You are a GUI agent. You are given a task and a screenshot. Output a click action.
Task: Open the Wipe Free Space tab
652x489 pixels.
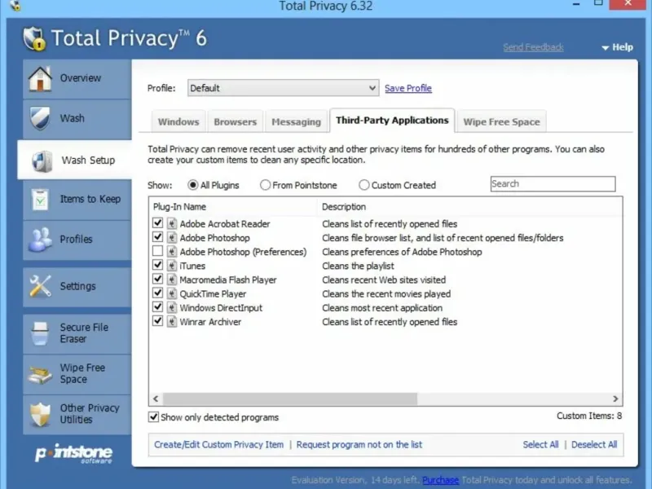[x=501, y=121]
